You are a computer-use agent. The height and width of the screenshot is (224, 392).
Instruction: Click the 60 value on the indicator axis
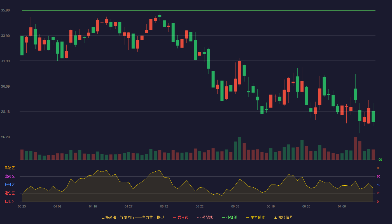379,176
